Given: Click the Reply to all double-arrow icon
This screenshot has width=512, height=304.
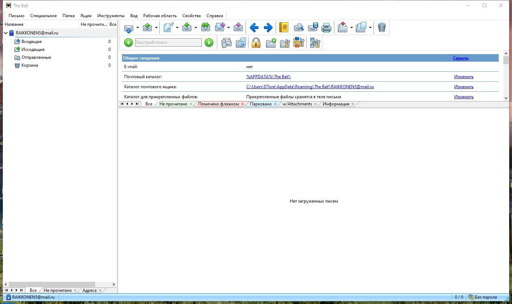Looking at the screenshot, I should pos(205,28).
